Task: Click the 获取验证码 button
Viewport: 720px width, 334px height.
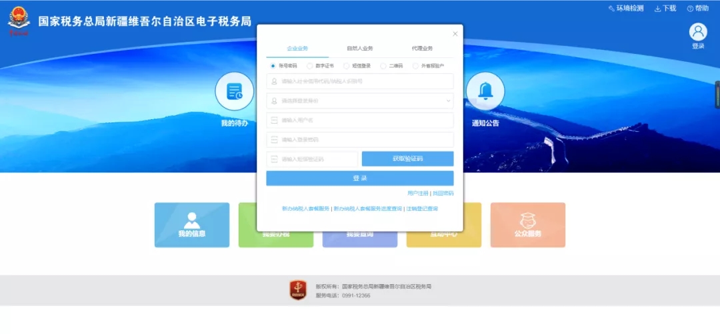Action: point(407,159)
